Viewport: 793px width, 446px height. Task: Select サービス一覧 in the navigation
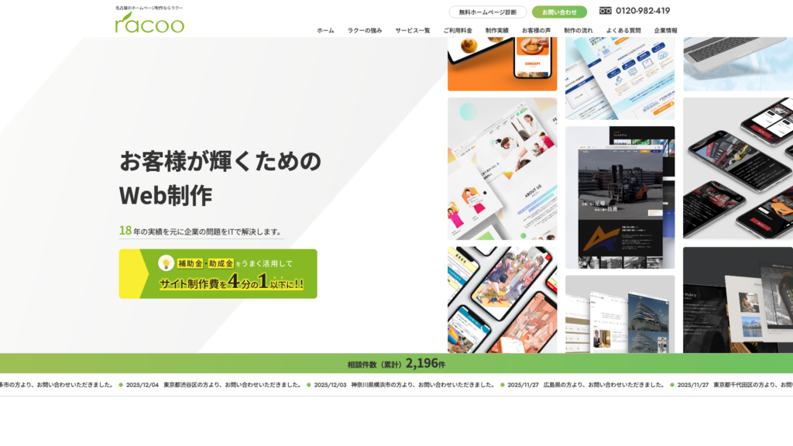tap(412, 30)
